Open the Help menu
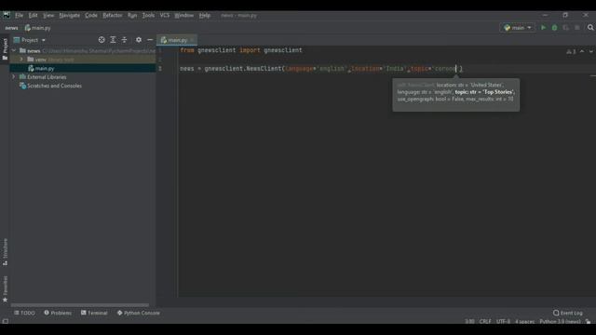596x335 pixels. pos(205,15)
